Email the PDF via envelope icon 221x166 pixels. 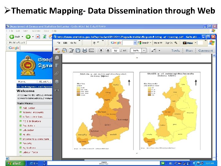[91, 50]
